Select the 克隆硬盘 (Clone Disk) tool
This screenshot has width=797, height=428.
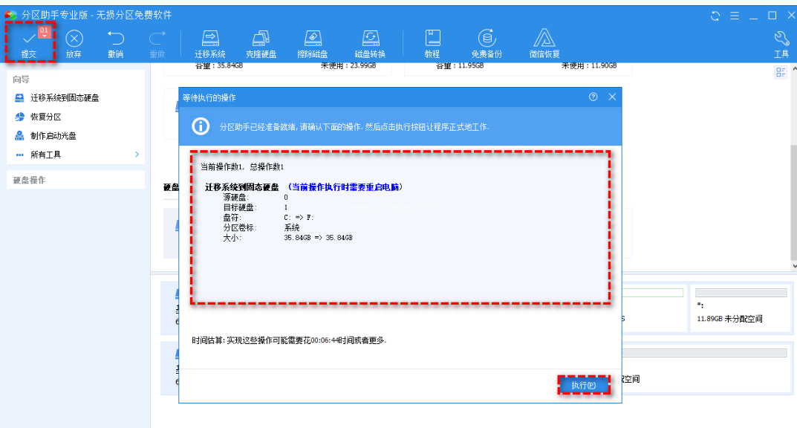pos(261,42)
